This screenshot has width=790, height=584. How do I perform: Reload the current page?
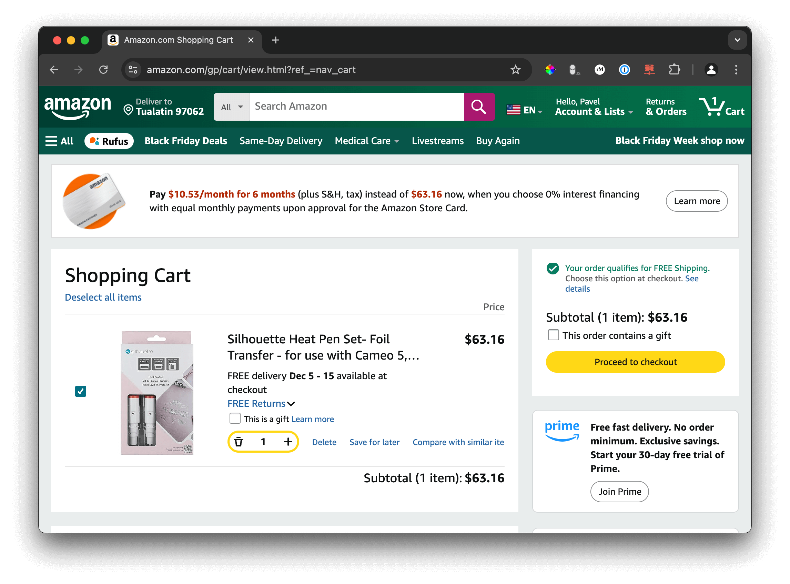(x=103, y=70)
